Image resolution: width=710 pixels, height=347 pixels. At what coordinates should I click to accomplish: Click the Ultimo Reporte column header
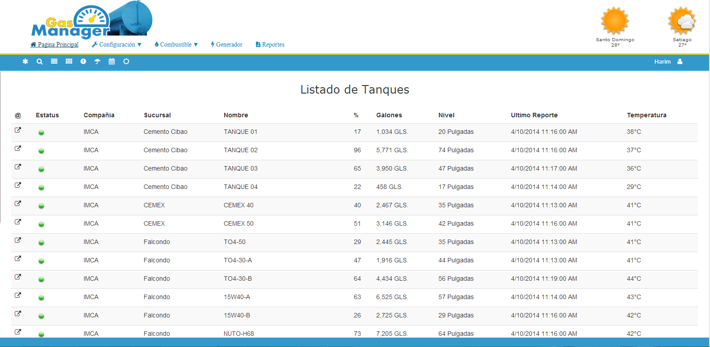(534, 115)
